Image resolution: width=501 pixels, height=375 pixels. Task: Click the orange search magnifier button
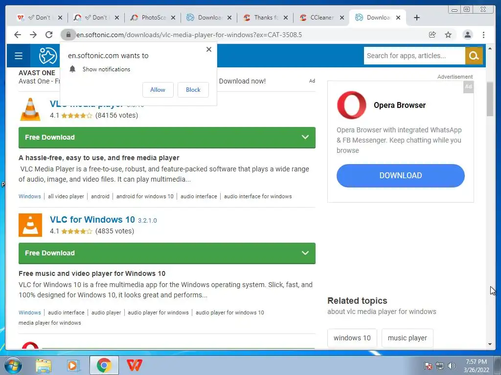474,56
